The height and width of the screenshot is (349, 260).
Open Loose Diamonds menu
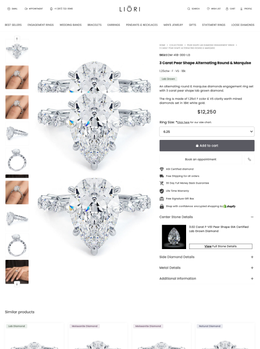243,25
